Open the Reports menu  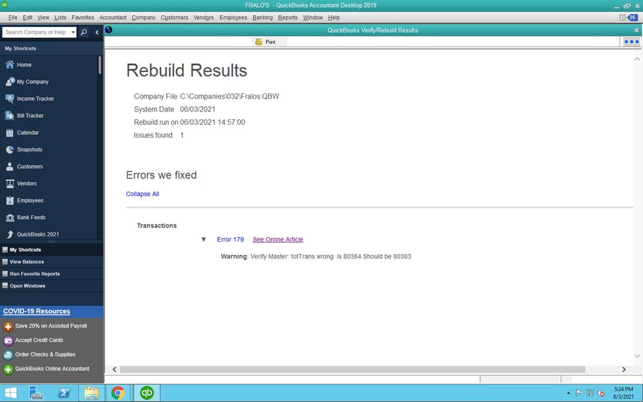tap(288, 17)
